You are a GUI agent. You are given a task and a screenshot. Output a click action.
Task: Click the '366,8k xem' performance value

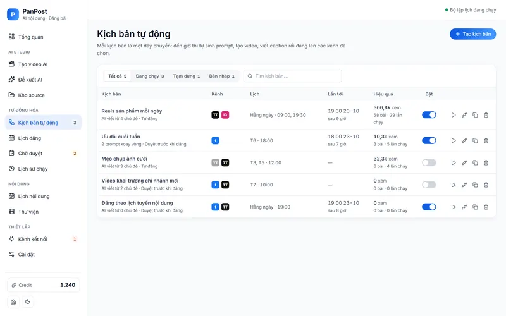[387, 107]
